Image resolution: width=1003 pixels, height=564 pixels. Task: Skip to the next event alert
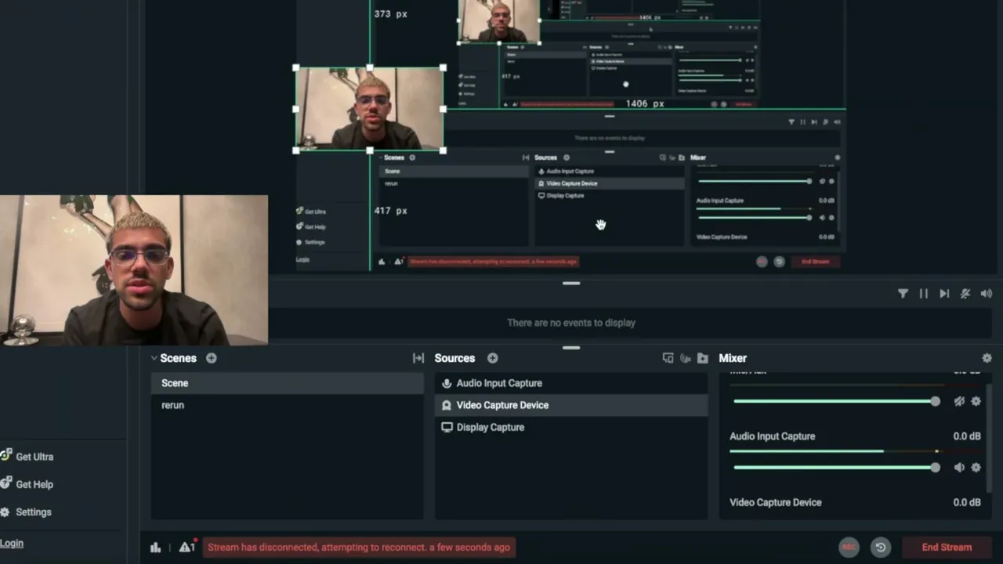[944, 294]
